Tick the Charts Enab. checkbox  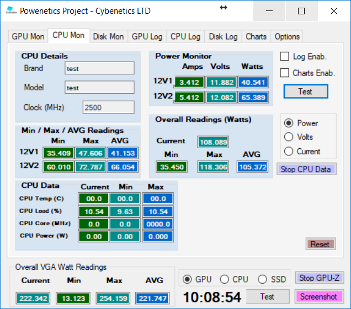(285, 73)
